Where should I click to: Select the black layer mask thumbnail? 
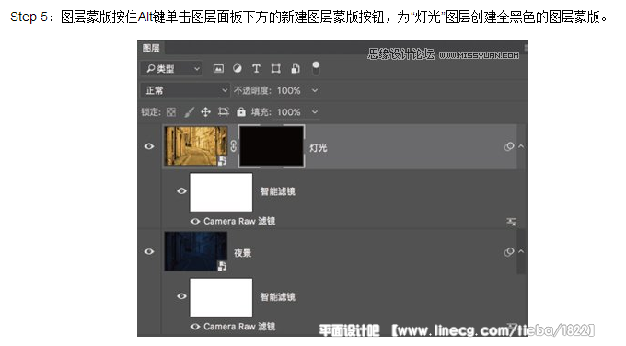click(272, 146)
